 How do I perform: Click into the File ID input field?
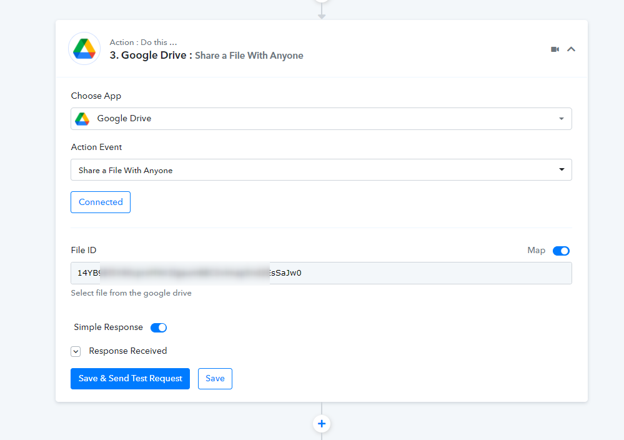(321, 273)
